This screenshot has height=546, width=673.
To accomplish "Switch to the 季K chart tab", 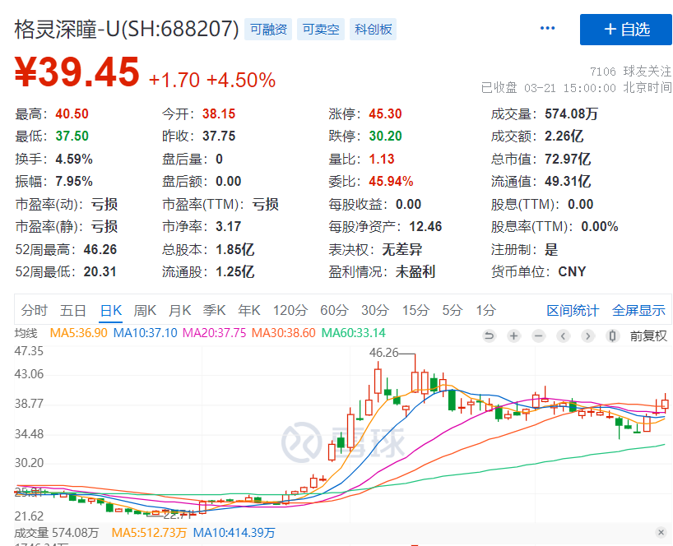I will 214,310.
